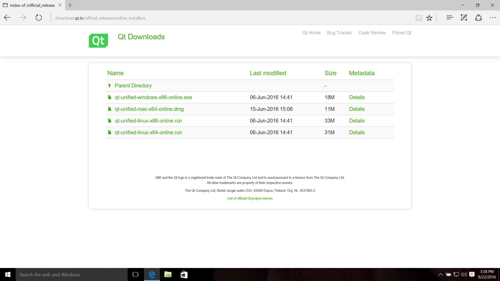Viewport: 500px width, 281px height.
Task: Open the Action Center icon in taskbar
Action: click(472, 274)
